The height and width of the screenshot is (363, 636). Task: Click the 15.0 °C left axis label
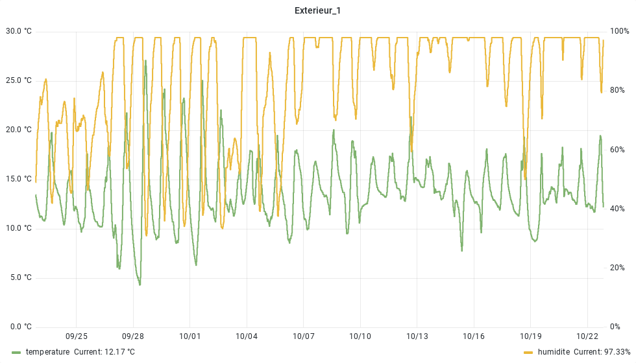coord(18,179)
